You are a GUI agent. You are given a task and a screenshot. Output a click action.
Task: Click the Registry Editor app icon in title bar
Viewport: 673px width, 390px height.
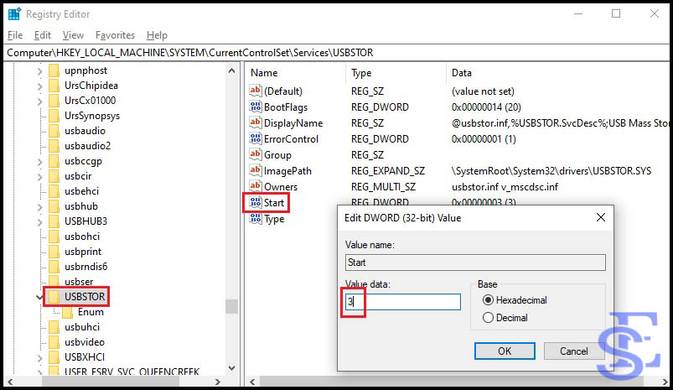(14, 14)
